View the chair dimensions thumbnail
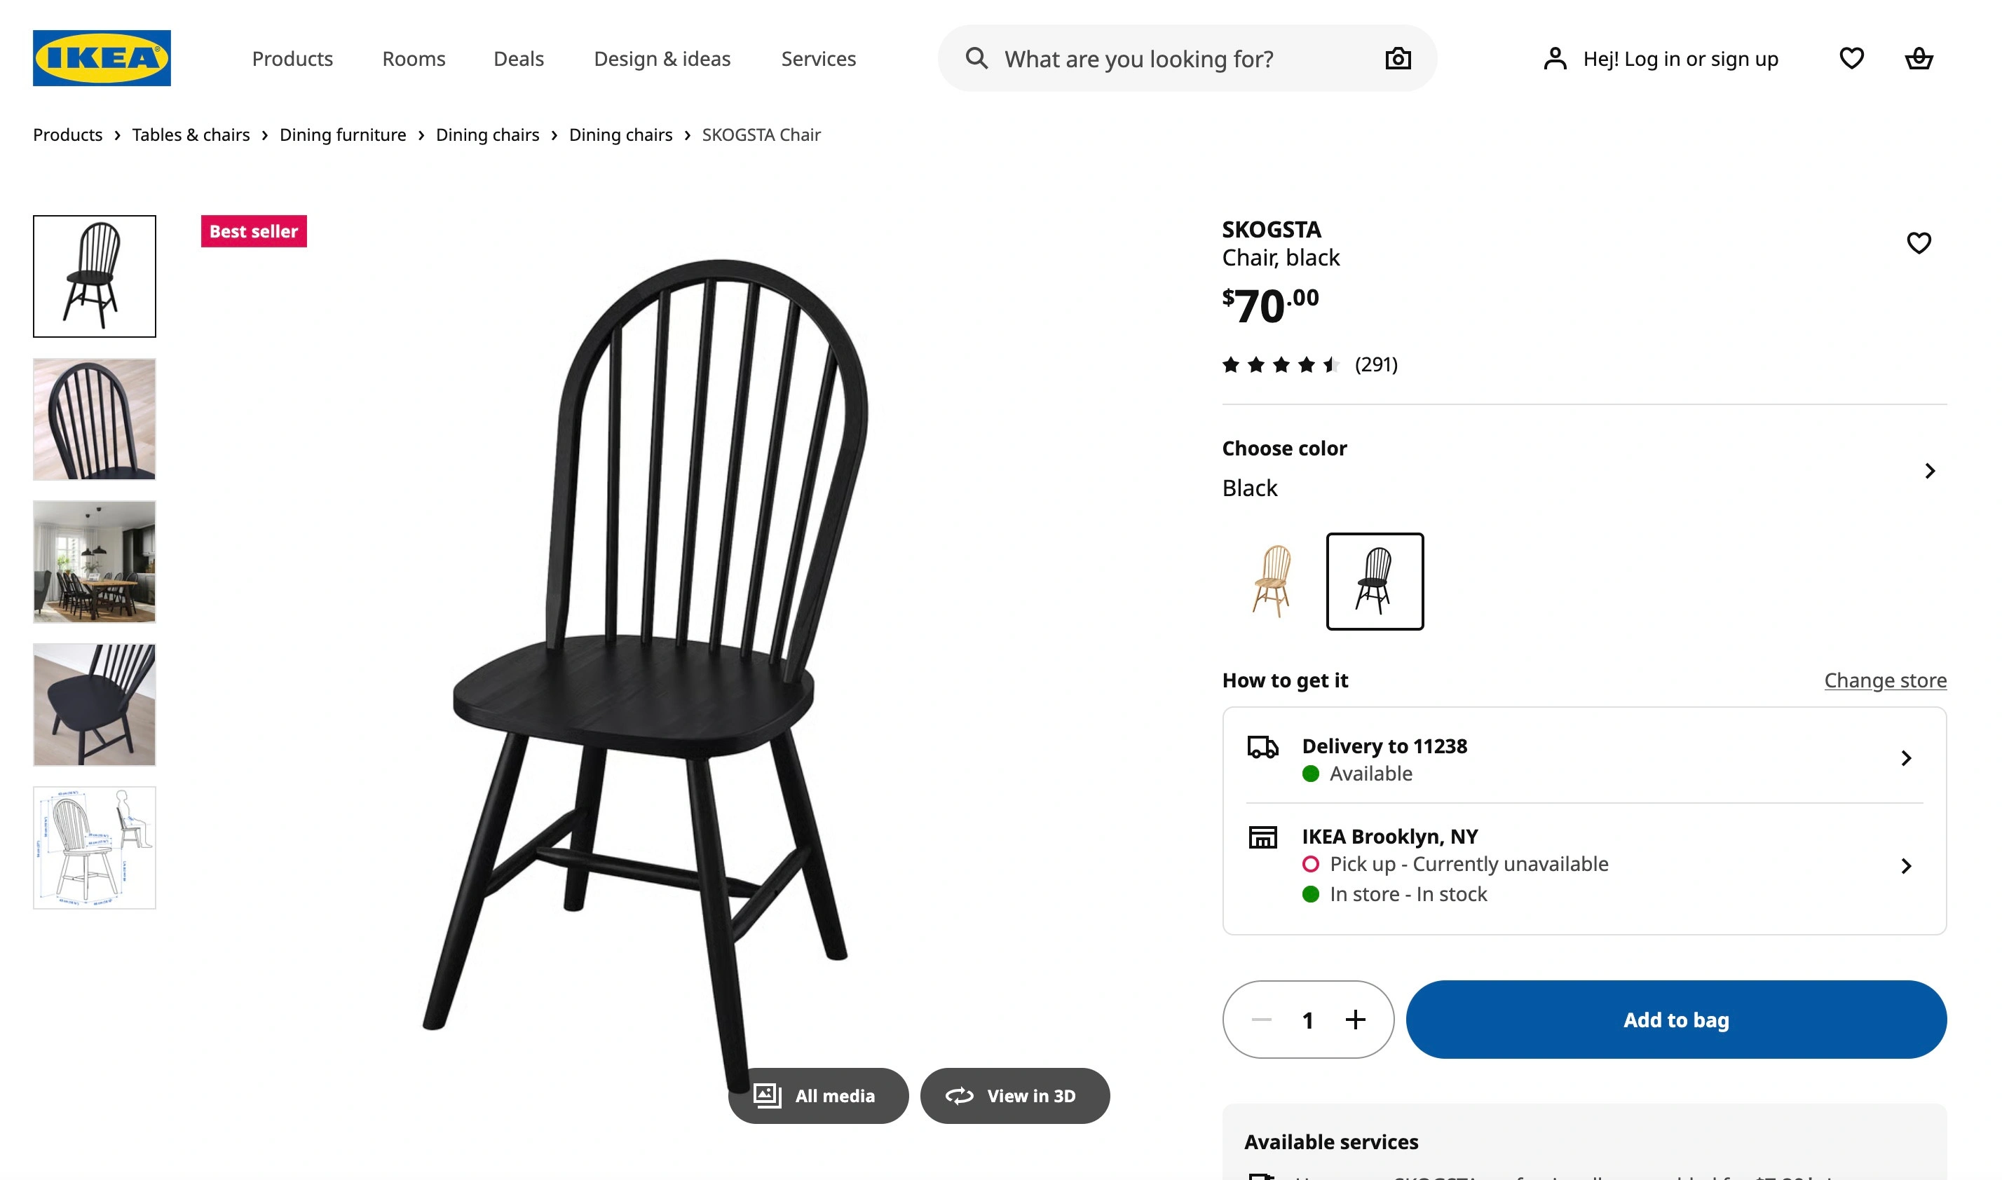This screenshot has width=2002, height=1180. coord(95,848)
